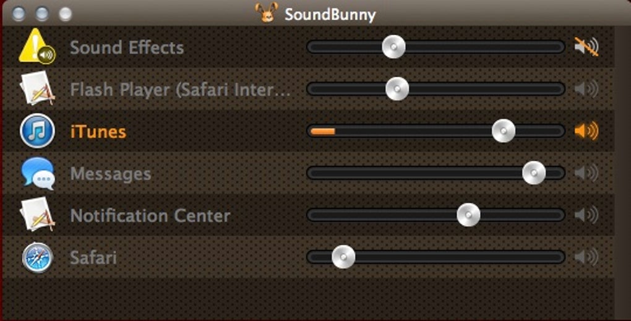Click the Notification Center slider knob

(468, 215)
